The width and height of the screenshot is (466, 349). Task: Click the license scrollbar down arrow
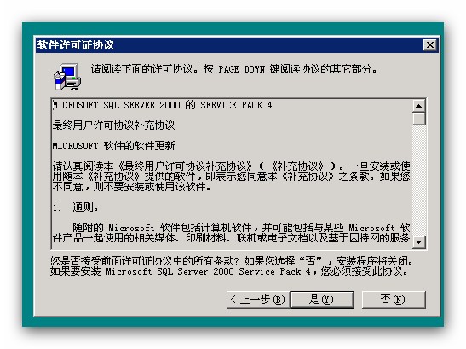coord(419,241)
